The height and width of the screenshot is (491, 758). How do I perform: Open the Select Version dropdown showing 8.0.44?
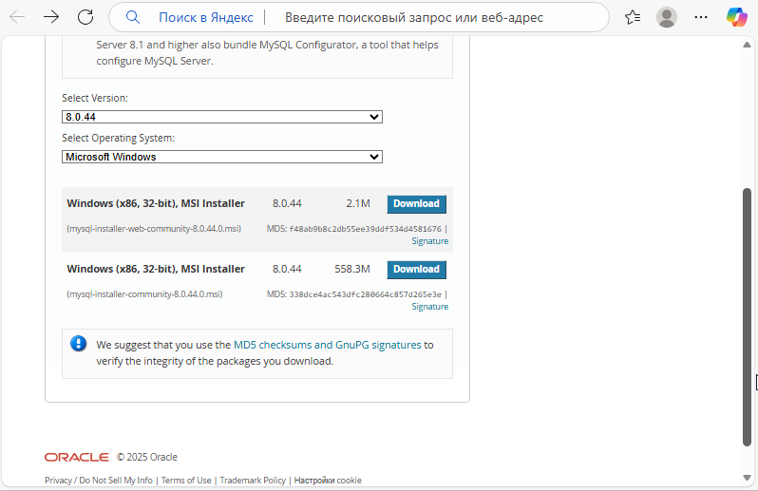[222, 117]
